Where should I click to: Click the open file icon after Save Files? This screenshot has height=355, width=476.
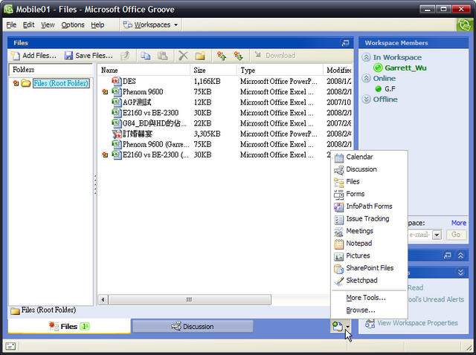[125, 56]
